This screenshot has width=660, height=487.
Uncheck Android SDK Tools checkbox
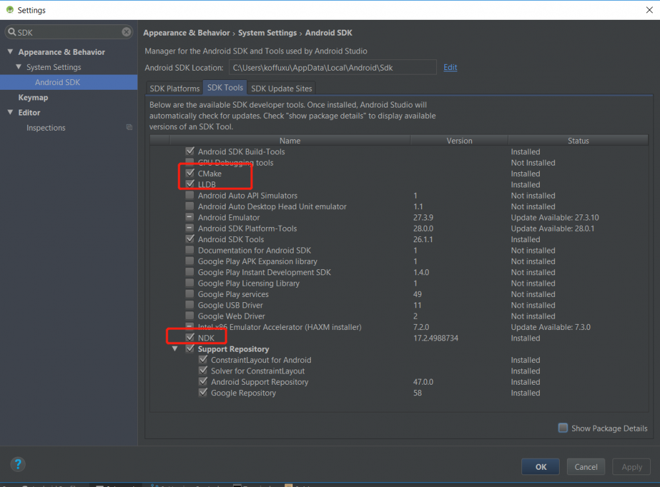pos(190,239)
